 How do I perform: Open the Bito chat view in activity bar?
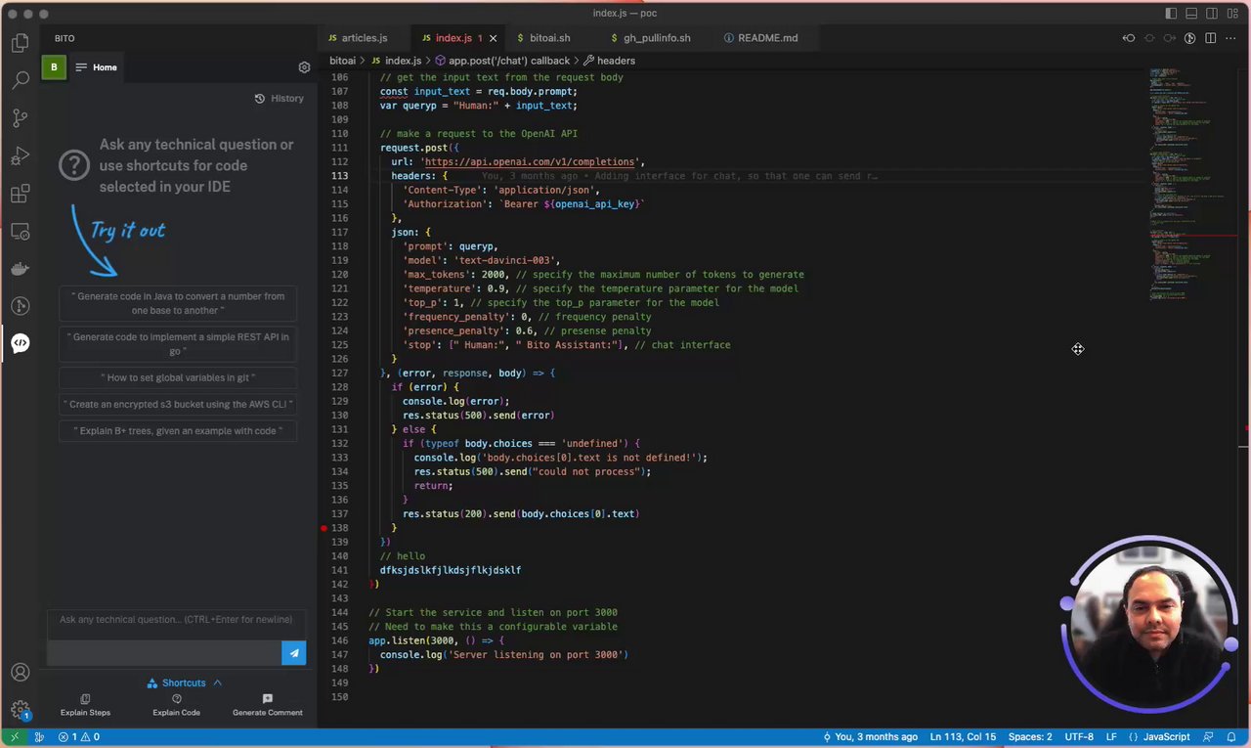[20, 343]
